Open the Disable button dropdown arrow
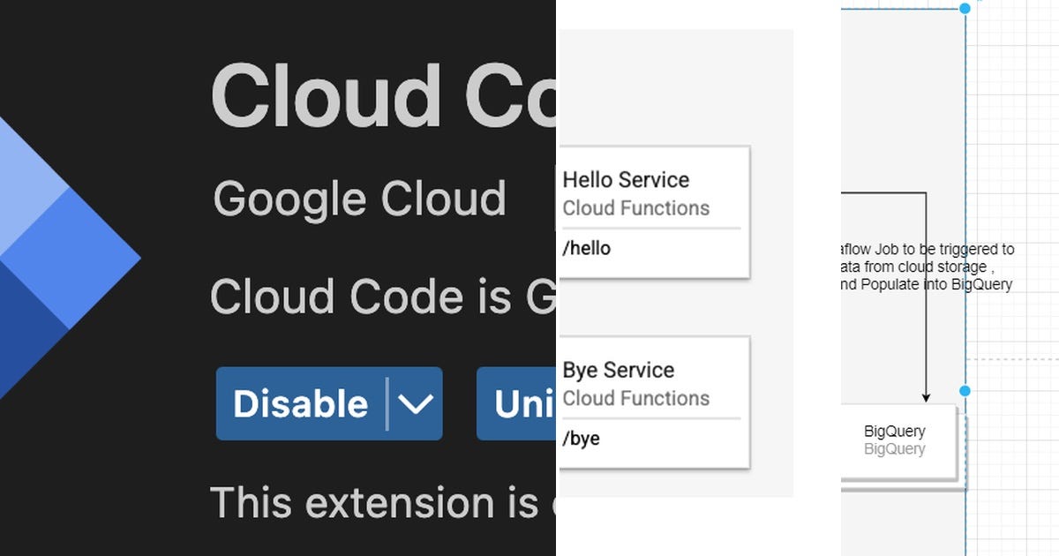Image resolution: width=1059 pixels, height=556 pixels. [x=415, y=403]
